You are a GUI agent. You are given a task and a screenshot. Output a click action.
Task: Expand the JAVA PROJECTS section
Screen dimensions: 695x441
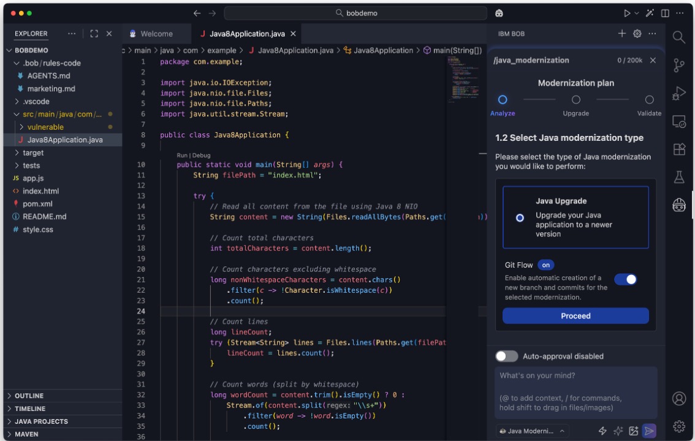point(63,421)
